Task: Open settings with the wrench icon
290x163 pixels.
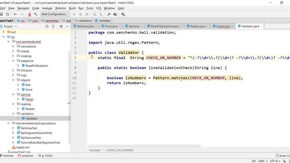Action: click(x=109, y=14)
